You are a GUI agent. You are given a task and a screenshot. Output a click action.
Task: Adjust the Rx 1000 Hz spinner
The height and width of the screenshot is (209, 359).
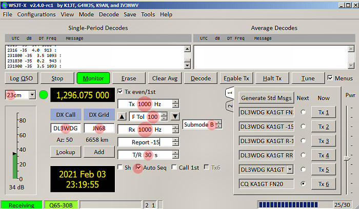[x=175, y=130]
